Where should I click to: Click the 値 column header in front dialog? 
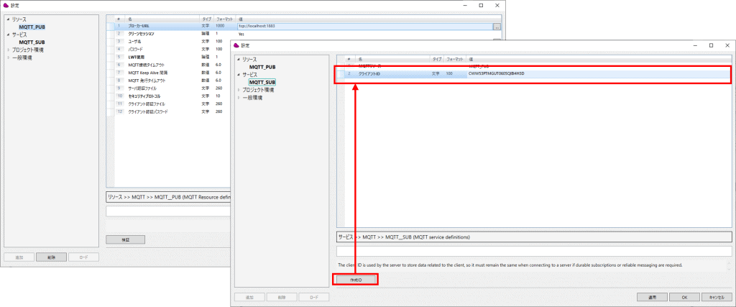coord(471,58)
